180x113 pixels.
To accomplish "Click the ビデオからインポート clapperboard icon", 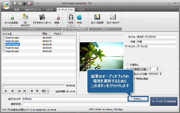I will 42,17.
